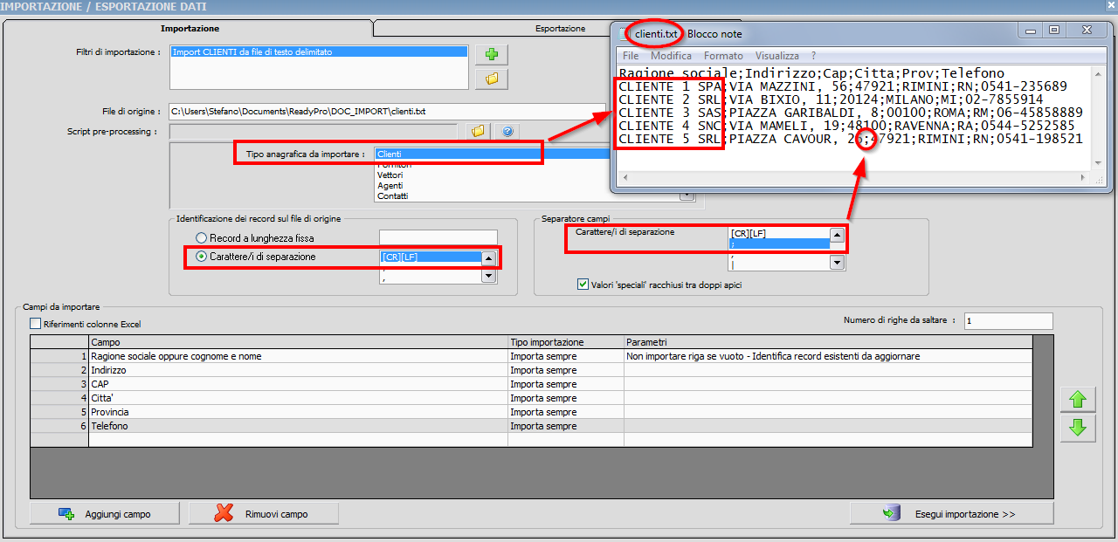Image resolution: width=1118 pixels, height=542 pixels.
Task: Open the blue help icon near Script pre-processing
Action: (507, 132)
